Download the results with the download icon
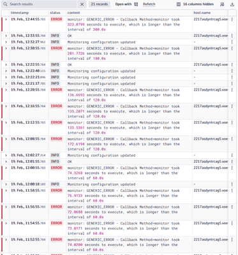 pyautogui.click(x=232, y=4)
